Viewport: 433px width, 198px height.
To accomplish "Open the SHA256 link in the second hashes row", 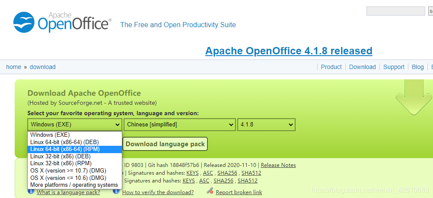I will (x=223, y=181).
